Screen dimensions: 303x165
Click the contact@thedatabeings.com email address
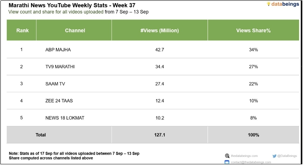250,162
